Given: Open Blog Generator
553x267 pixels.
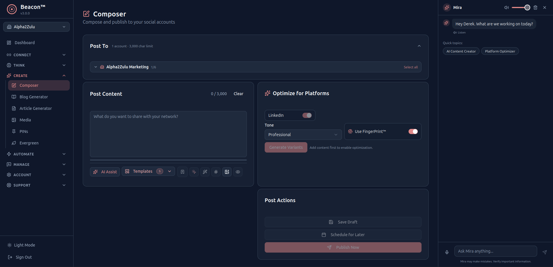Looking at the screenshot, I should pyautogui.click(x=39, y=97).
